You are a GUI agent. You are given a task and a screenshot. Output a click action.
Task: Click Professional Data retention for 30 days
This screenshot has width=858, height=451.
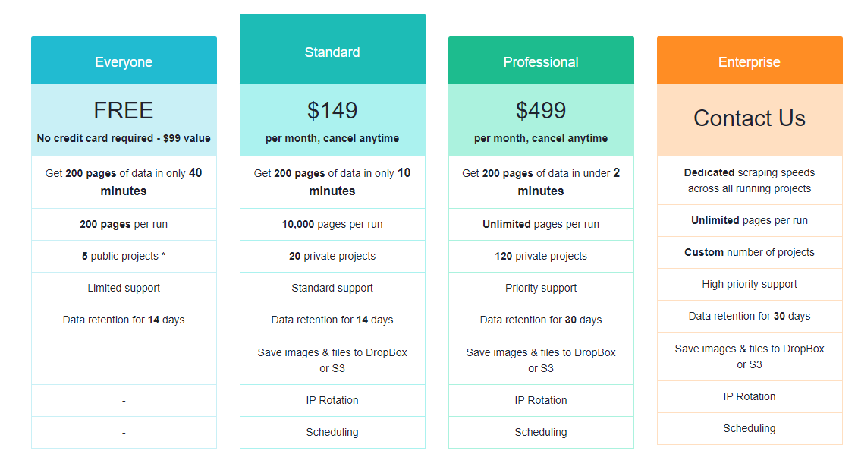tap(541, 320)
